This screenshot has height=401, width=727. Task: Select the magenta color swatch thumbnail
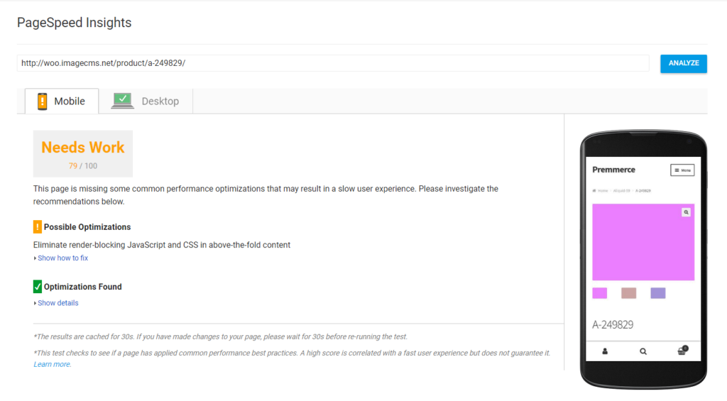(x=599, y=293)
